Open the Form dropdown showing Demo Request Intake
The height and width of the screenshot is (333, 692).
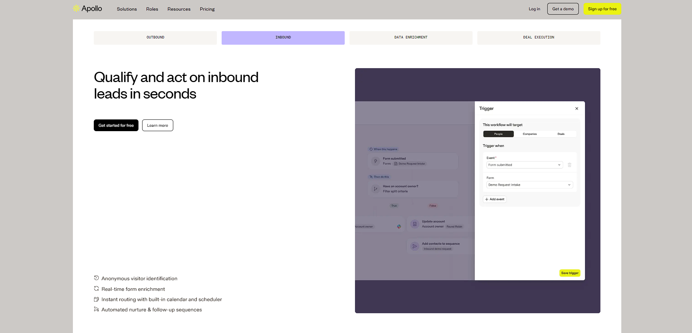tap(529, 185)
